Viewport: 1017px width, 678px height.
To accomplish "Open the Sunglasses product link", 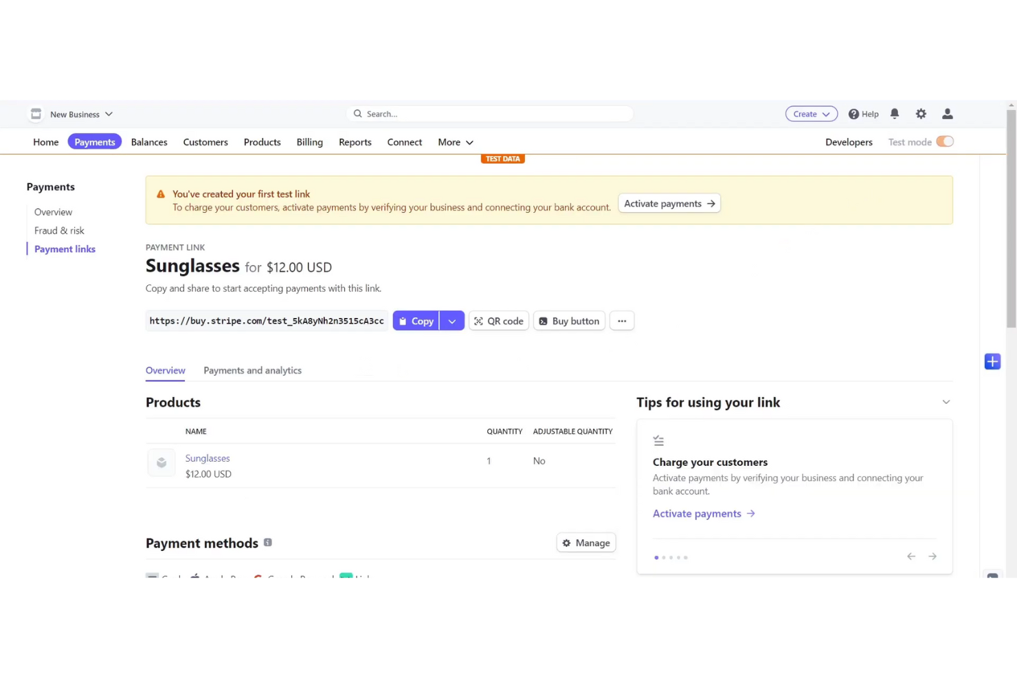I will [x=208, y=458].
